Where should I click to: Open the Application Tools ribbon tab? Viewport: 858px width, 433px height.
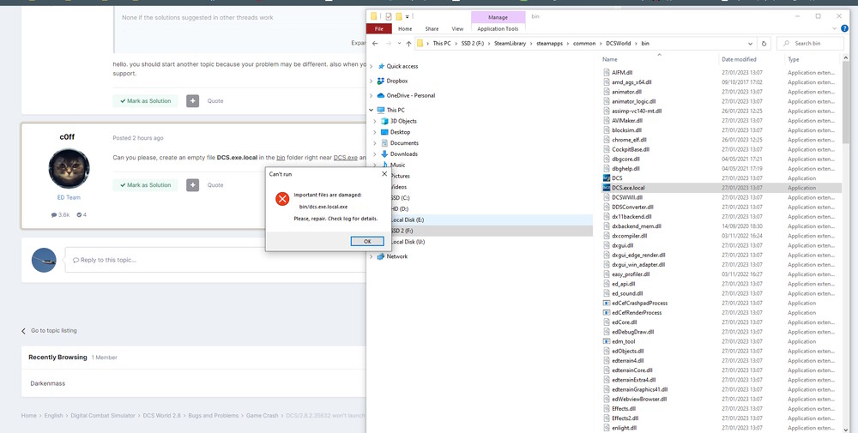click(x=498, y=28)
